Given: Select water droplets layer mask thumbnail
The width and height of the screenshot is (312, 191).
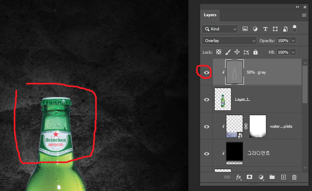Looking at the screenshot, I should click(x=258, y=126).
